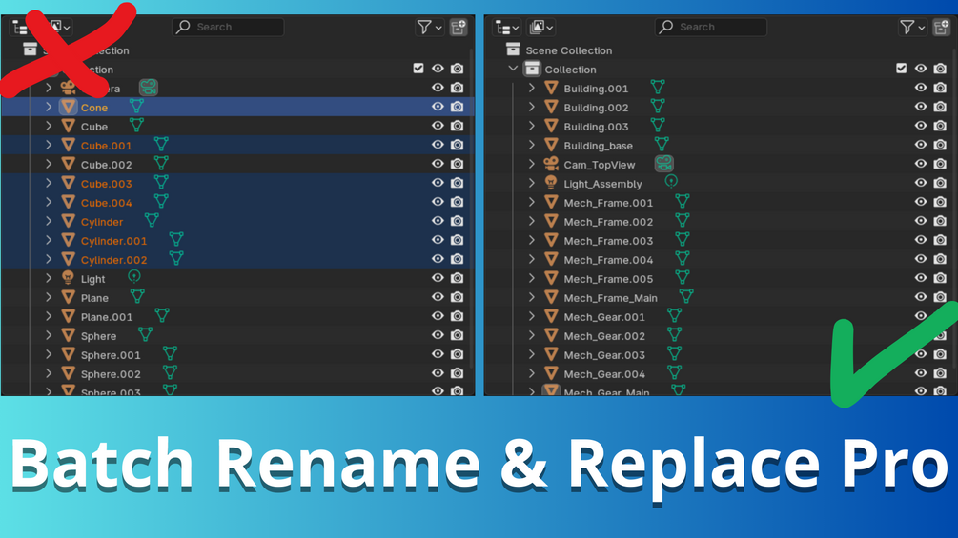
Task: Click mesh data icon next to Building.001
Action: coord(658,88)
